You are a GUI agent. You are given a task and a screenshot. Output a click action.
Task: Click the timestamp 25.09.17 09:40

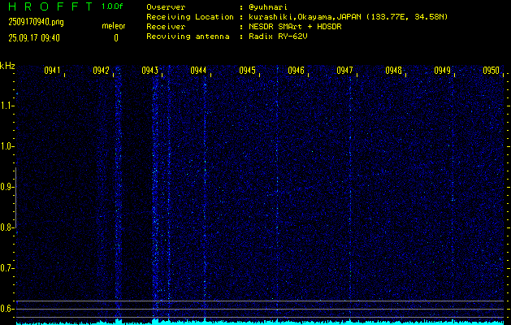[34, 38]
